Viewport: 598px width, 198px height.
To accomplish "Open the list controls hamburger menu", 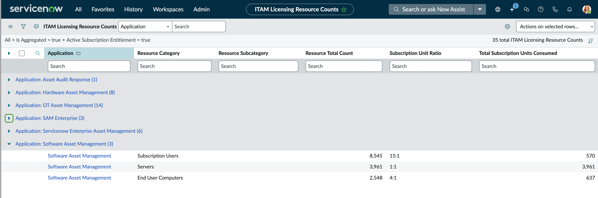I will click(x=10, y=26).
